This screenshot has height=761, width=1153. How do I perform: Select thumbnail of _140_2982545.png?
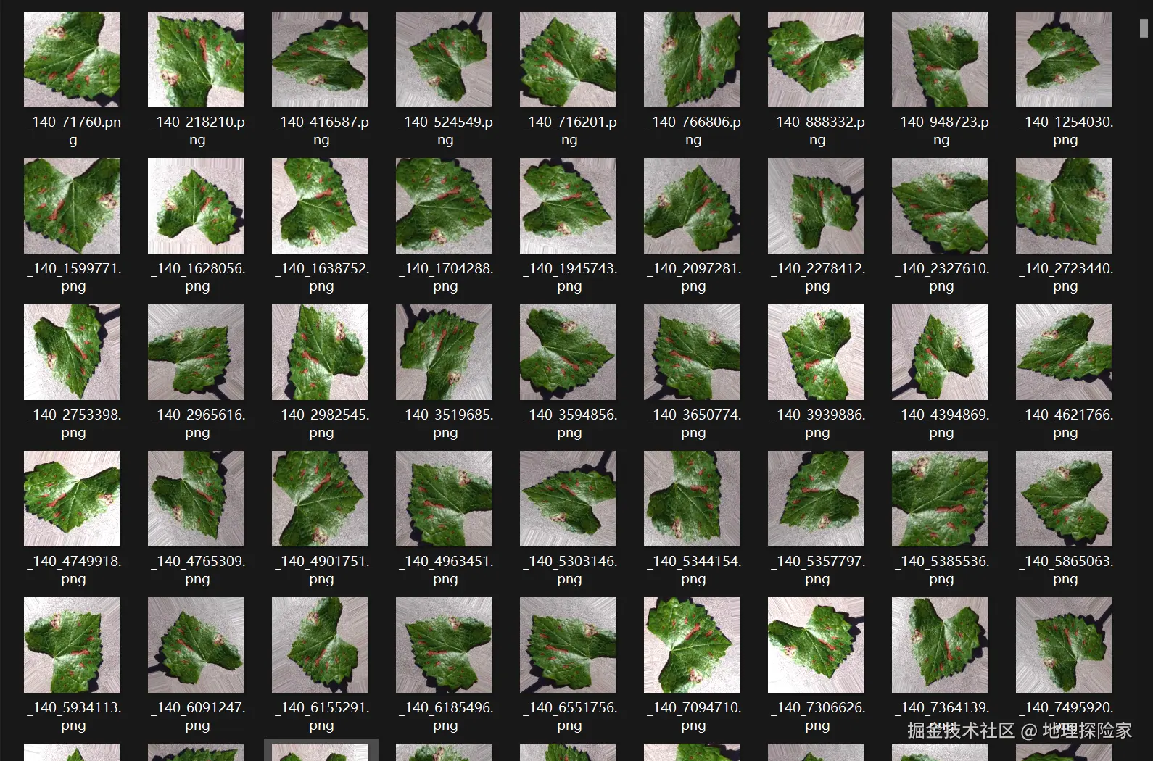(x=320, y=352)
